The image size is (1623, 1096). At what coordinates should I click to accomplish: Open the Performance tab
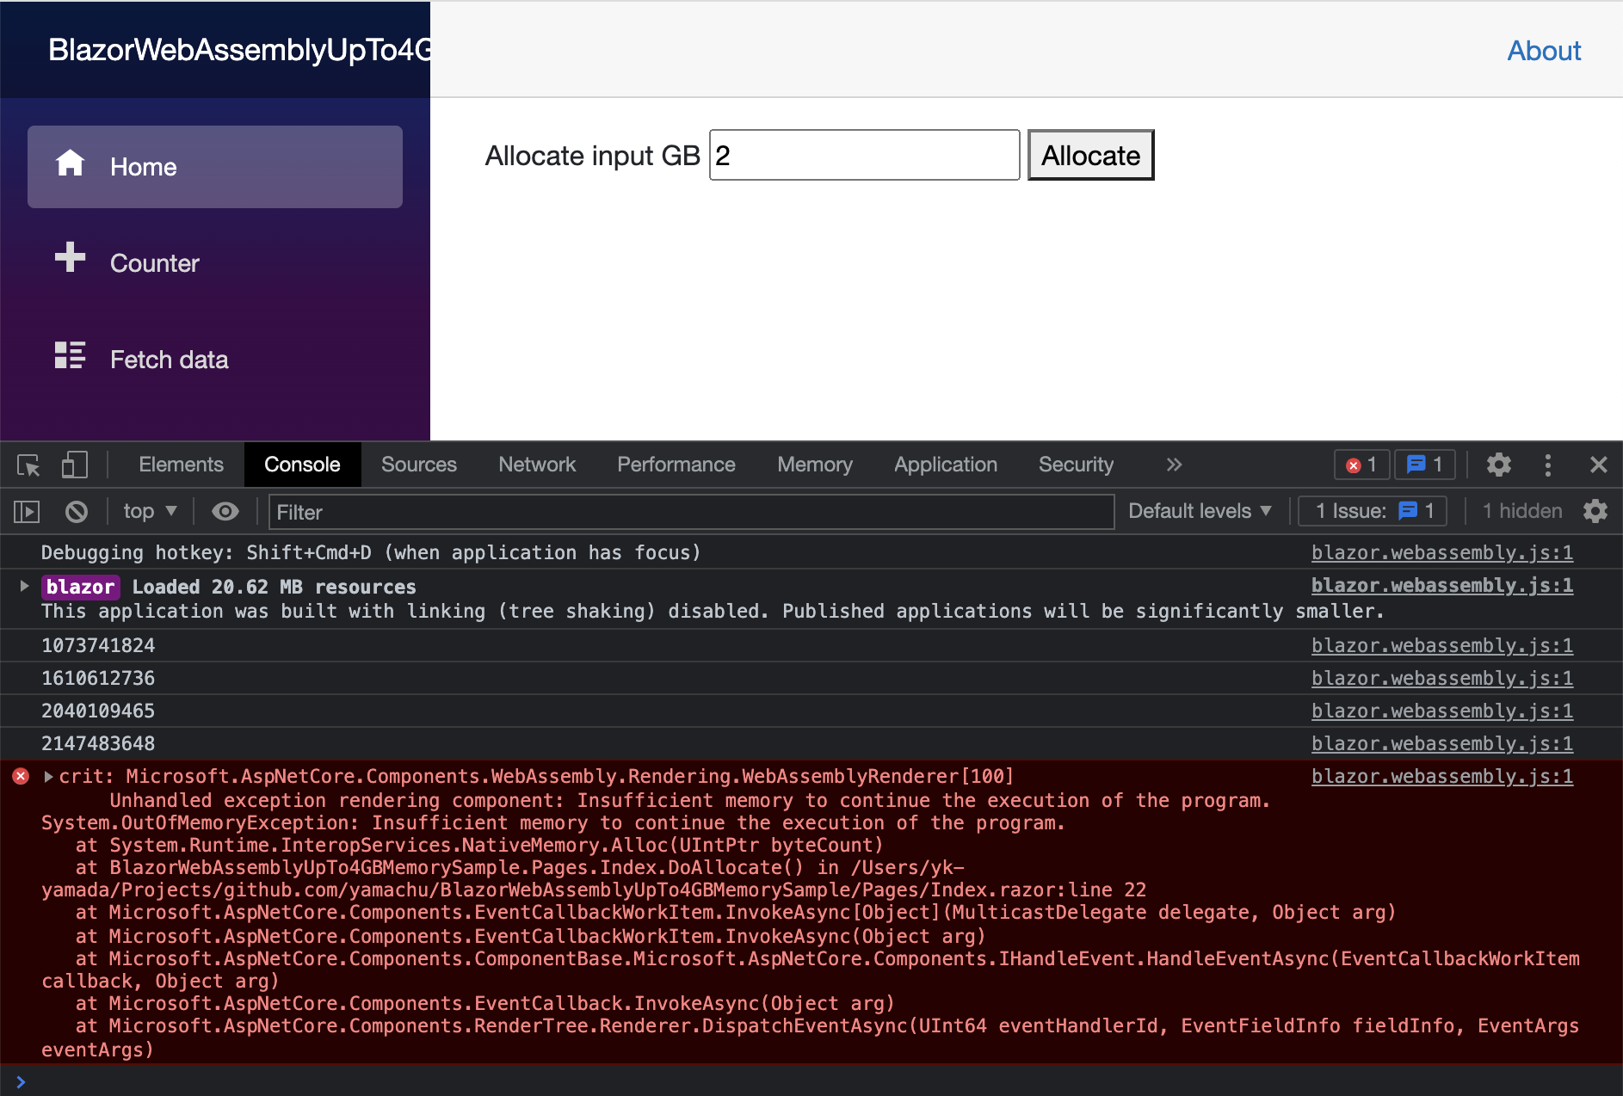click(676, 465)
